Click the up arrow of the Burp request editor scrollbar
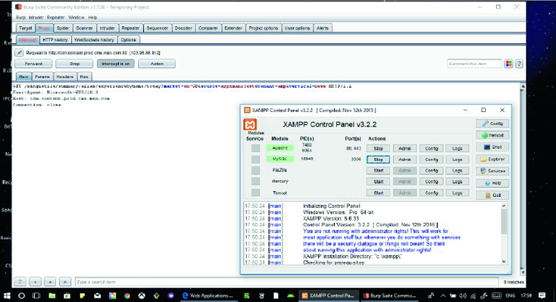 522,86
